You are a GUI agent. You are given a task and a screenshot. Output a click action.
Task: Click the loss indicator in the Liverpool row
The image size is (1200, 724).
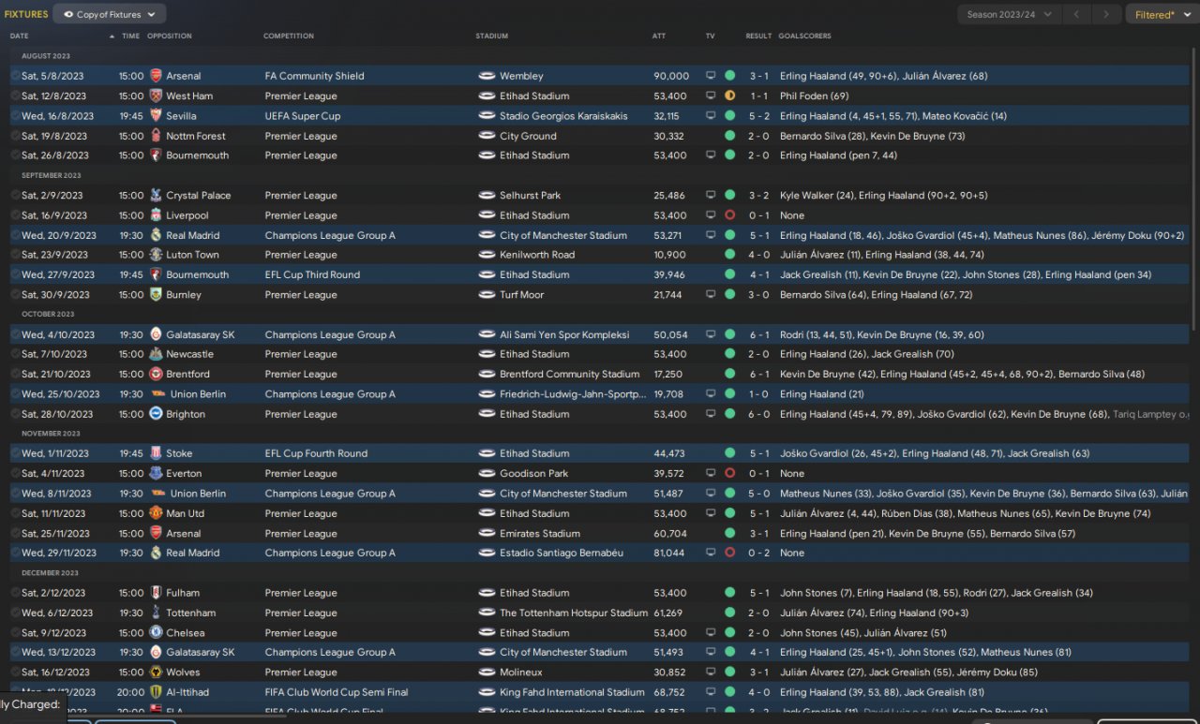[729, 215]
